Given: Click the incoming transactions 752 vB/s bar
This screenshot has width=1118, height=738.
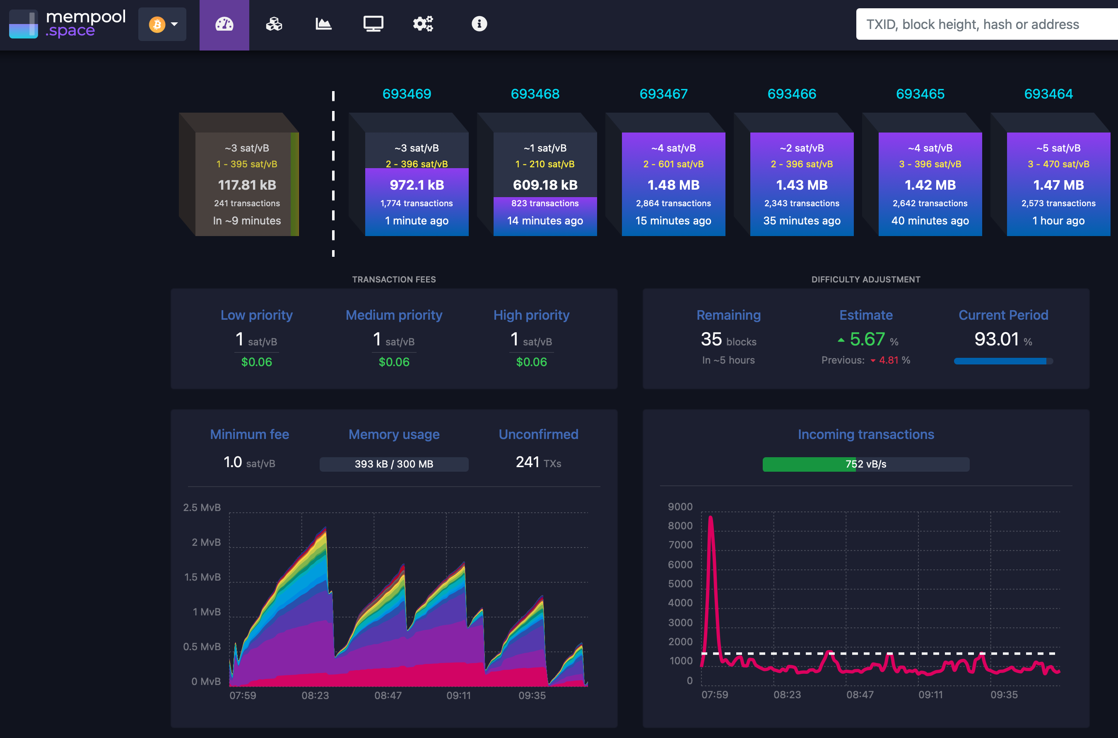Looking at the screenshot, I should (x=866, y=464).
